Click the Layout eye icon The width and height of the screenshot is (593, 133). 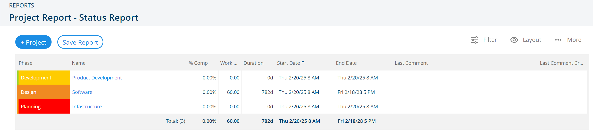click(514, 40)
